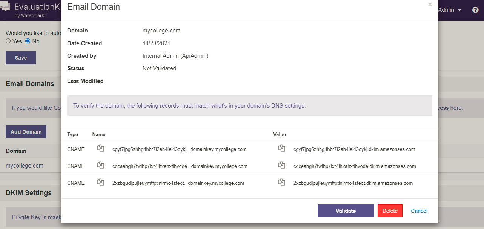Click the 2xzbgudjpujieuymtfptlnlrmo4zfeot._domainkey.mycollege.com name text
This screenshot has height=229, width=484.
[x=178, y=183]
